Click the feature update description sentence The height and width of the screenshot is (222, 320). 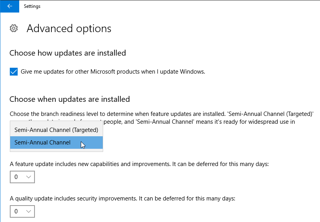(x=139, y=164)
